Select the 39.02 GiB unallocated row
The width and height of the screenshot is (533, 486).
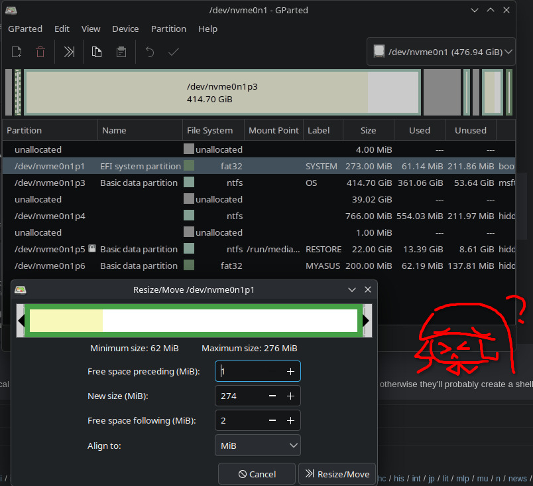coord(259,199)
